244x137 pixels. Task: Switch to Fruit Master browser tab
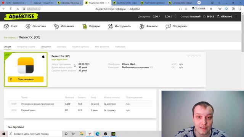[x=153, y=3]
